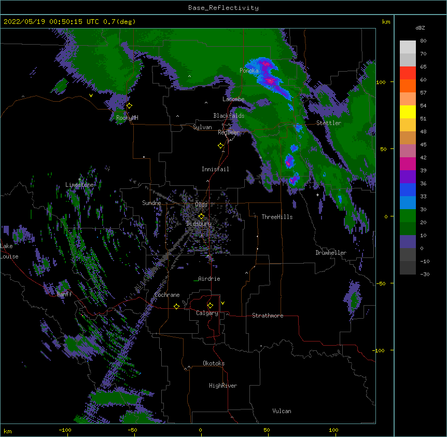The width and height of the screenshot is (447, 437).
Task: Click the 100 km tick on right axis
Action: click(381, 82)
